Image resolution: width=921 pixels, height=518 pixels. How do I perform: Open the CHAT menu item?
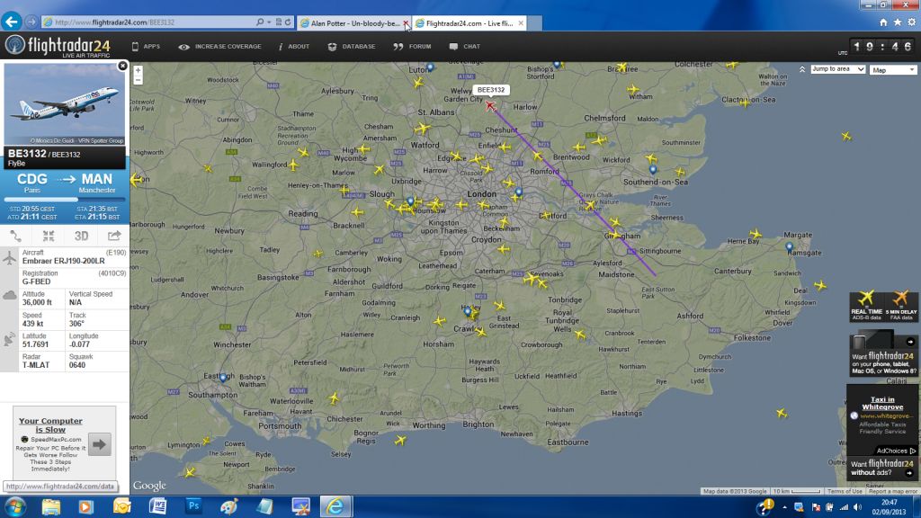[x=465, y=47]
